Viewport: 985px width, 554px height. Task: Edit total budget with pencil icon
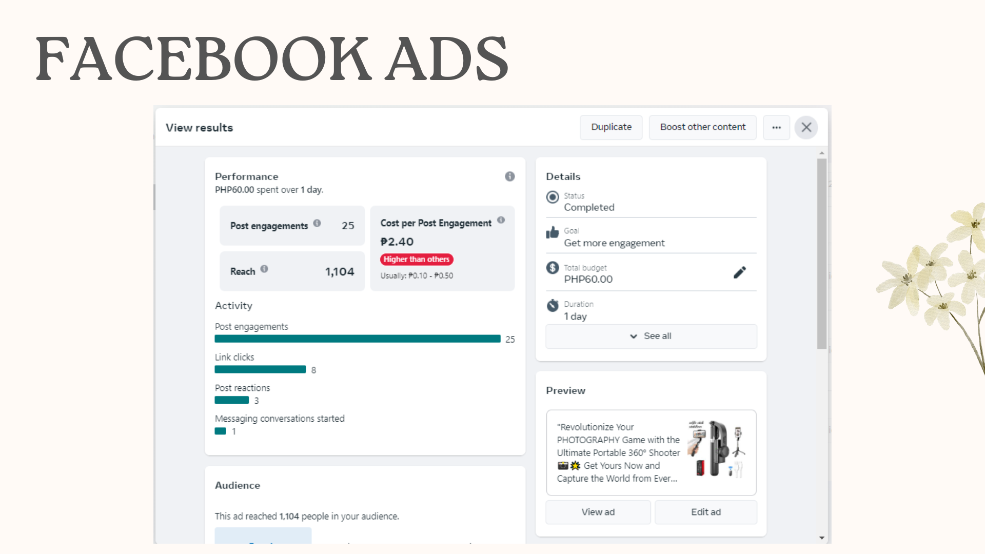[x=739, y=272]
